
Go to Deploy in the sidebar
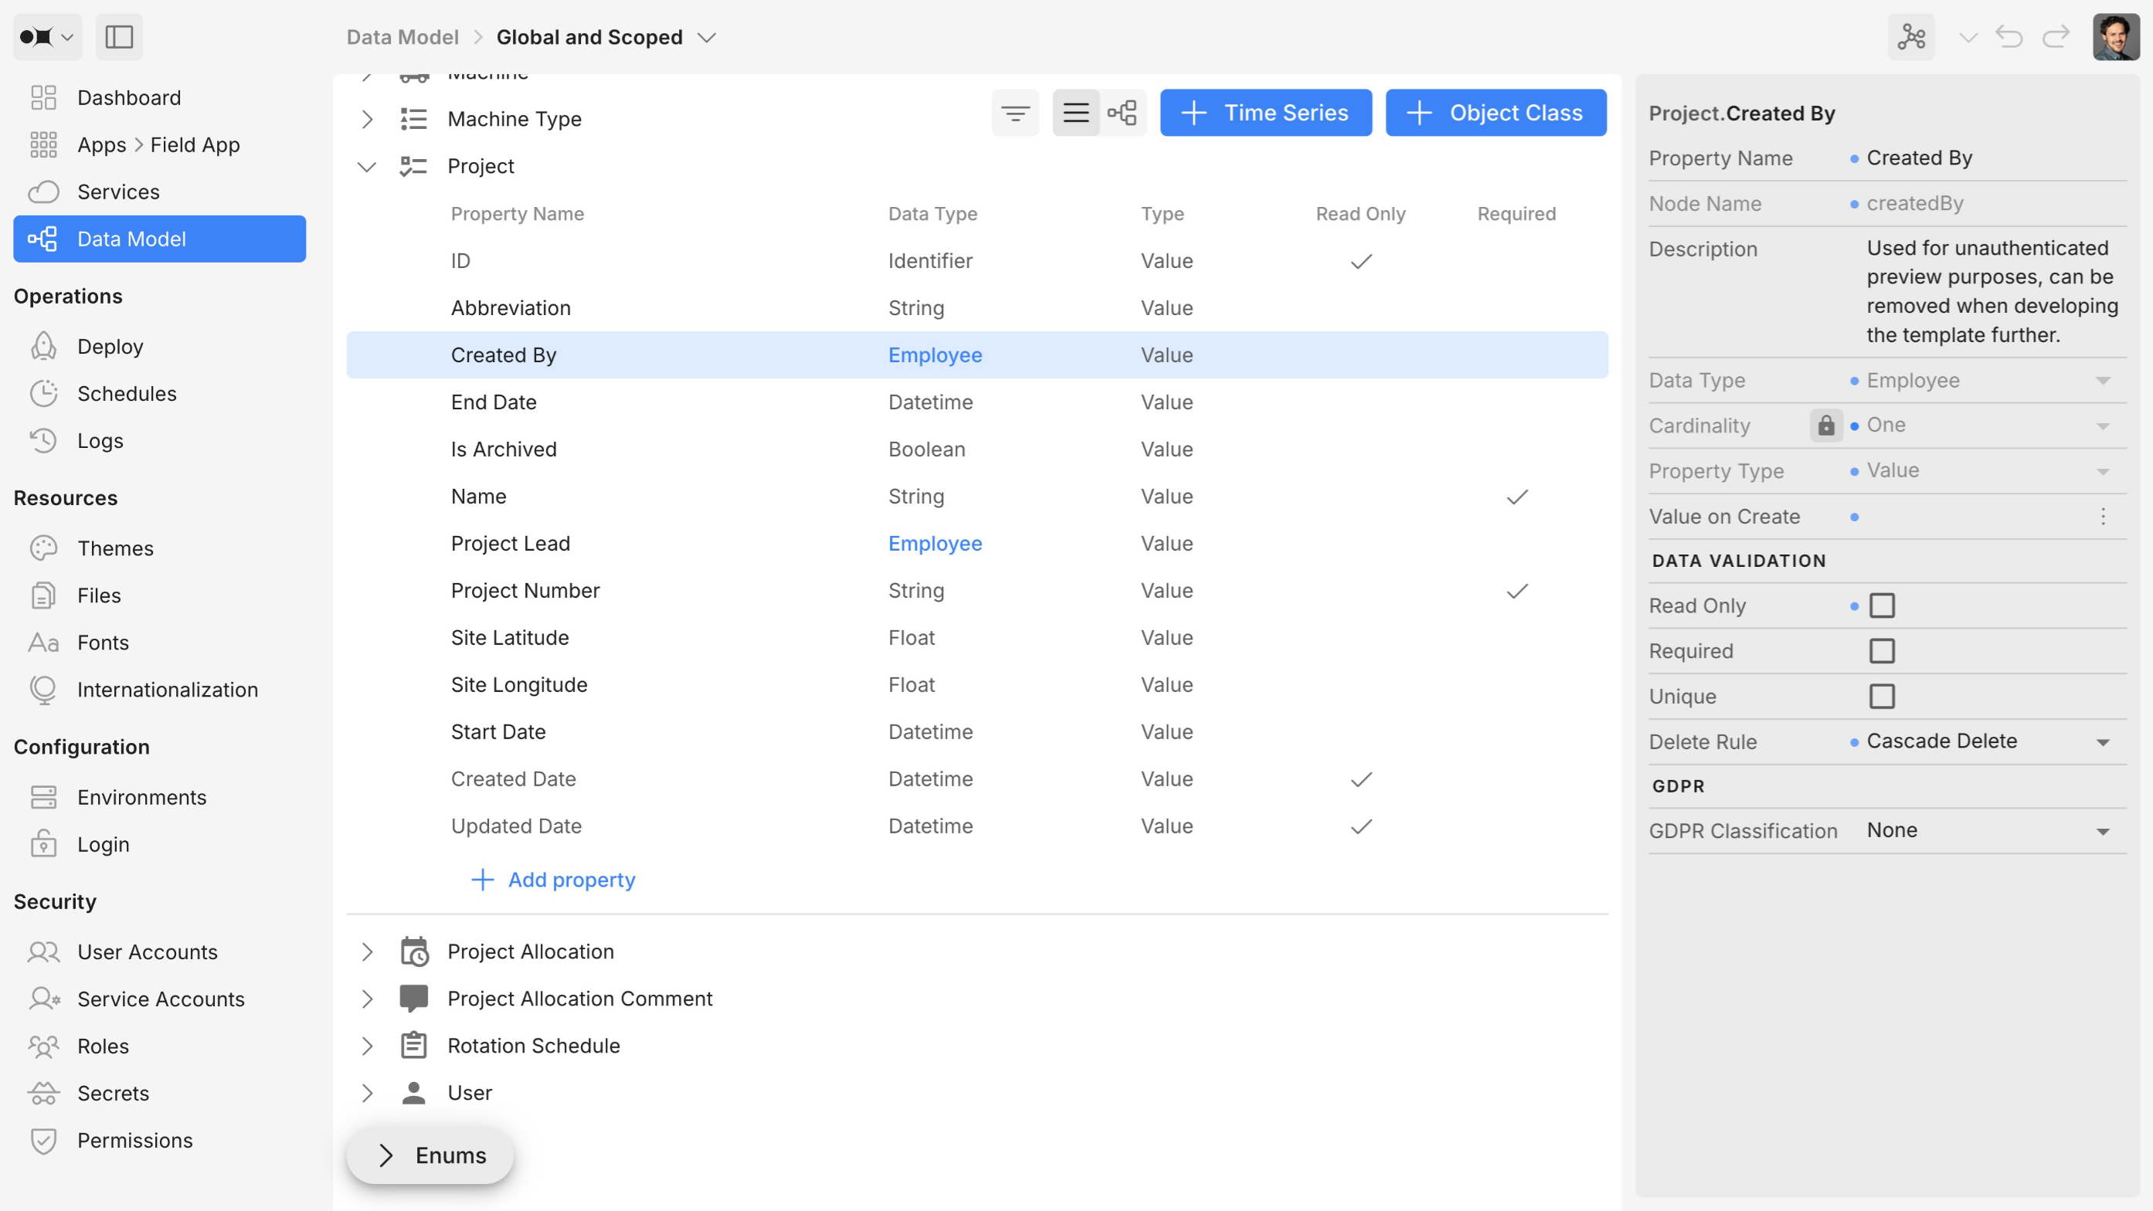(x=110, y=346)
